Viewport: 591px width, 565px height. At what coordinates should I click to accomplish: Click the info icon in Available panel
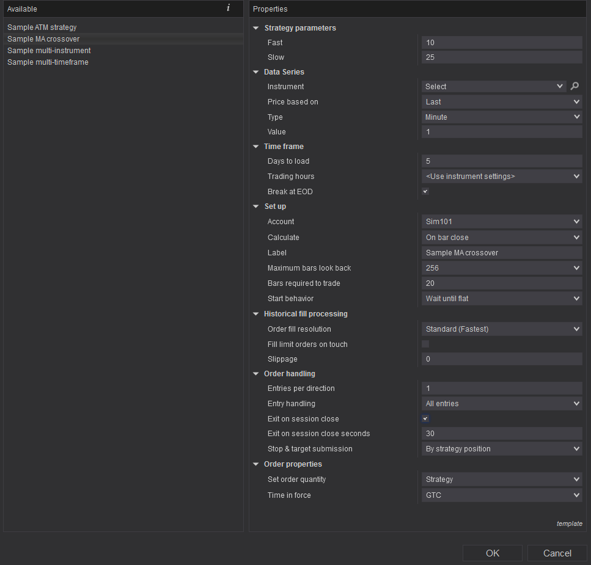point(228,9)
